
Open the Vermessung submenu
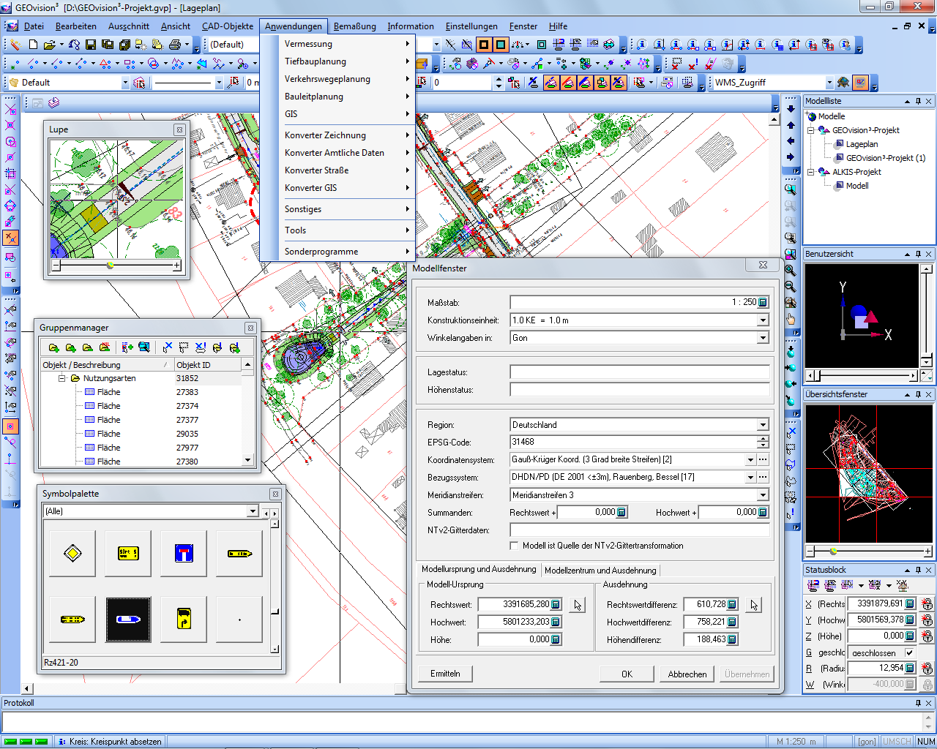tap(337, 44)
